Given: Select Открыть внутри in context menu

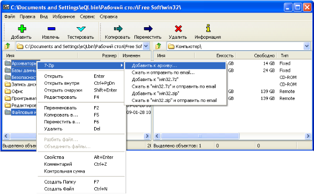Looking at the screenshot, I should click(81, 83).
